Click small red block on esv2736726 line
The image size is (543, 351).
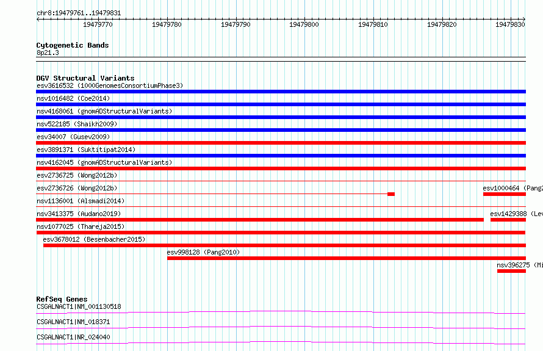391,194
